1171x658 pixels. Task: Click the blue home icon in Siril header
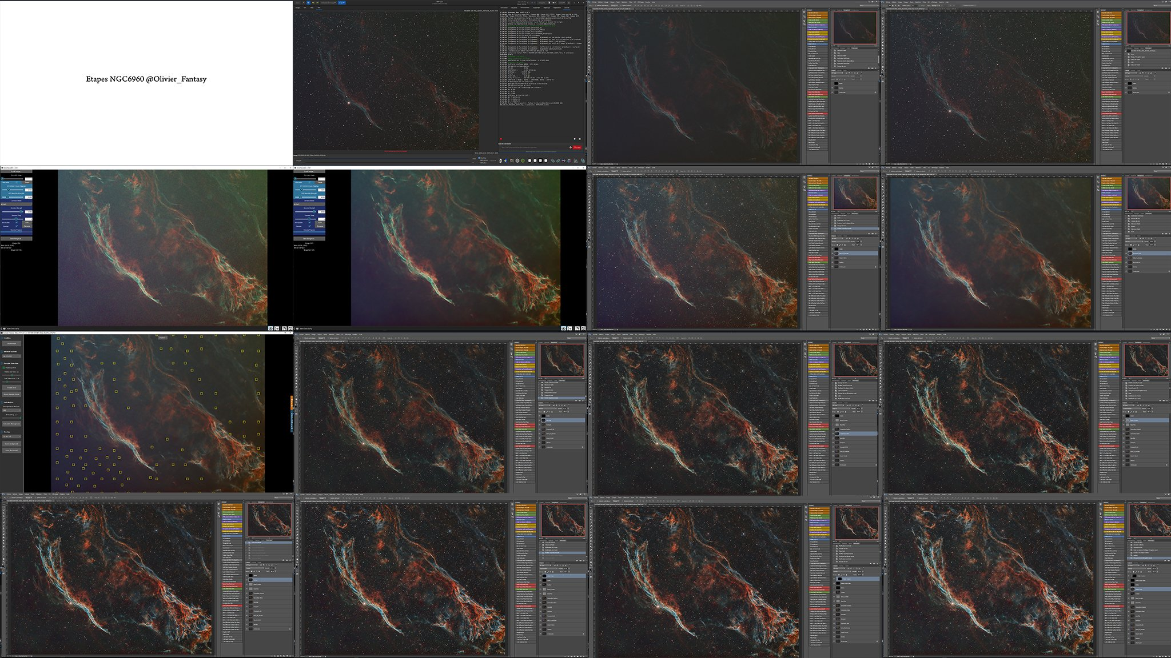tap(308, 3)
